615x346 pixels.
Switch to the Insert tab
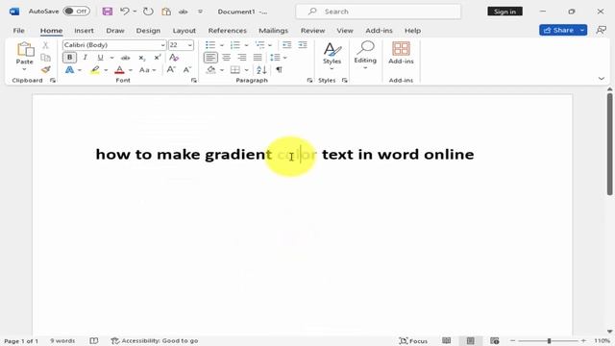[x=84, y=30]
